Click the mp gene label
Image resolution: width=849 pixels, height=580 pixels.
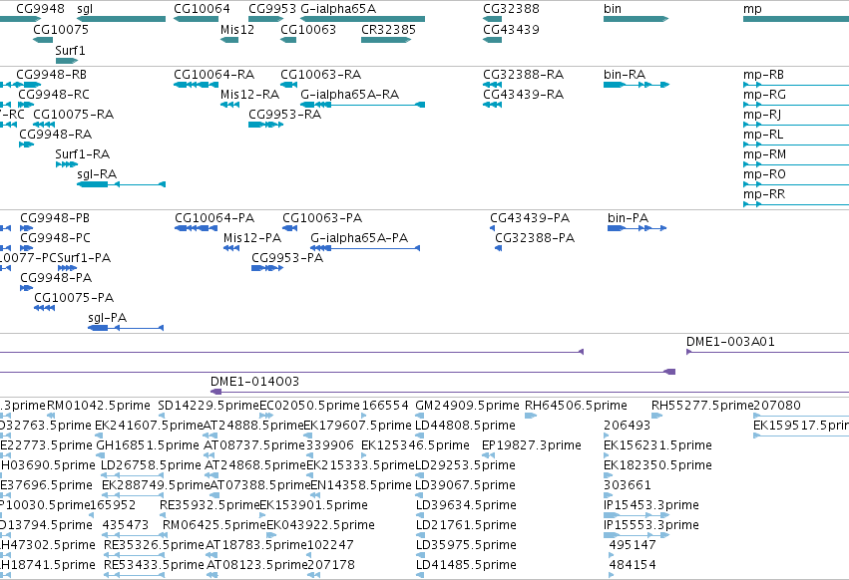point(752,9)
